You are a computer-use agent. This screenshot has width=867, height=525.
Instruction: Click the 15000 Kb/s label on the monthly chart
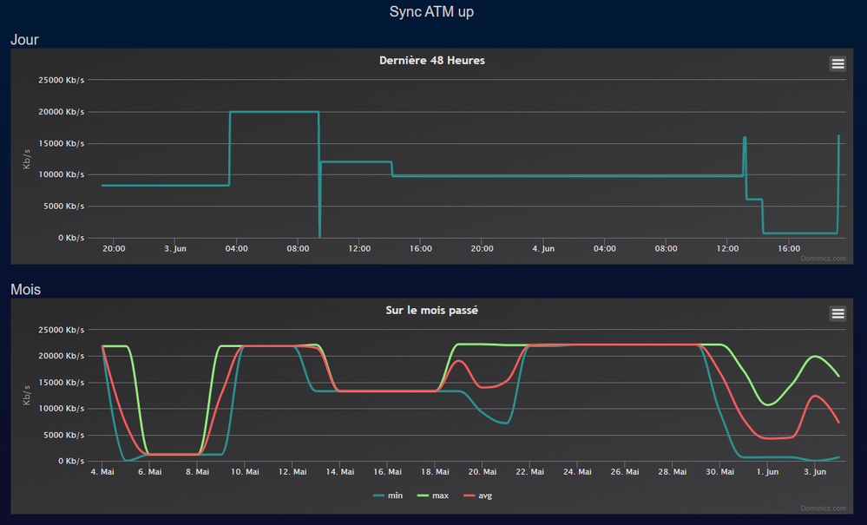[61, 383]
